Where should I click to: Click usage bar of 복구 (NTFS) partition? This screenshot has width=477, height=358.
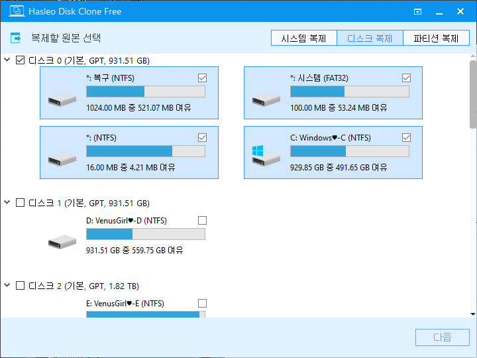[x=146, y=91]
